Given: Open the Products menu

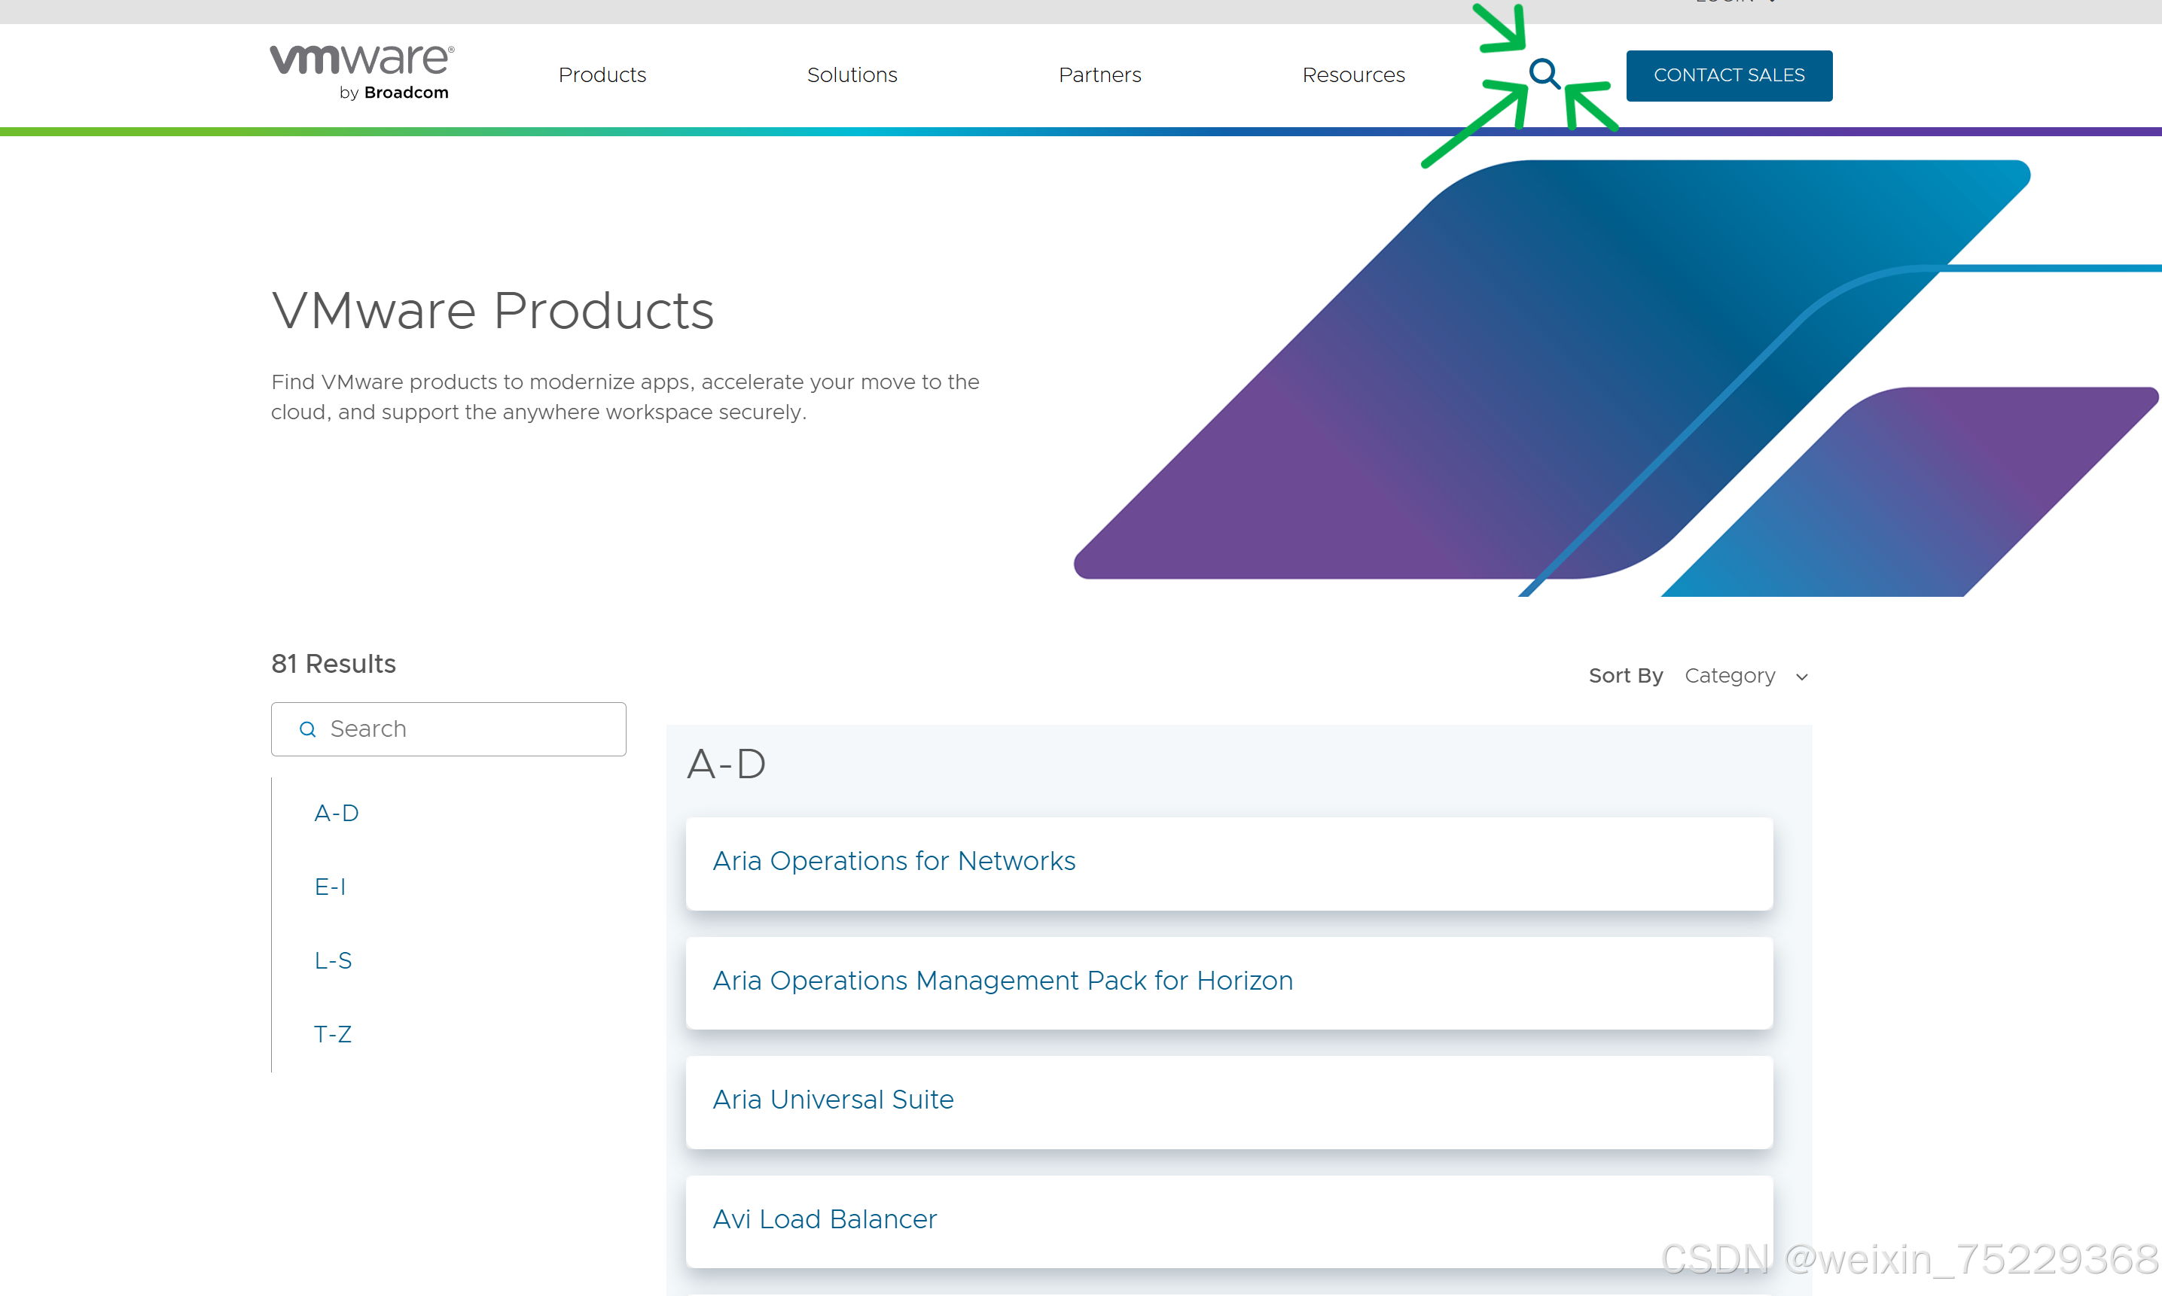Looking at the screenshot, I should pyautogui.click(x=602, y=75).
